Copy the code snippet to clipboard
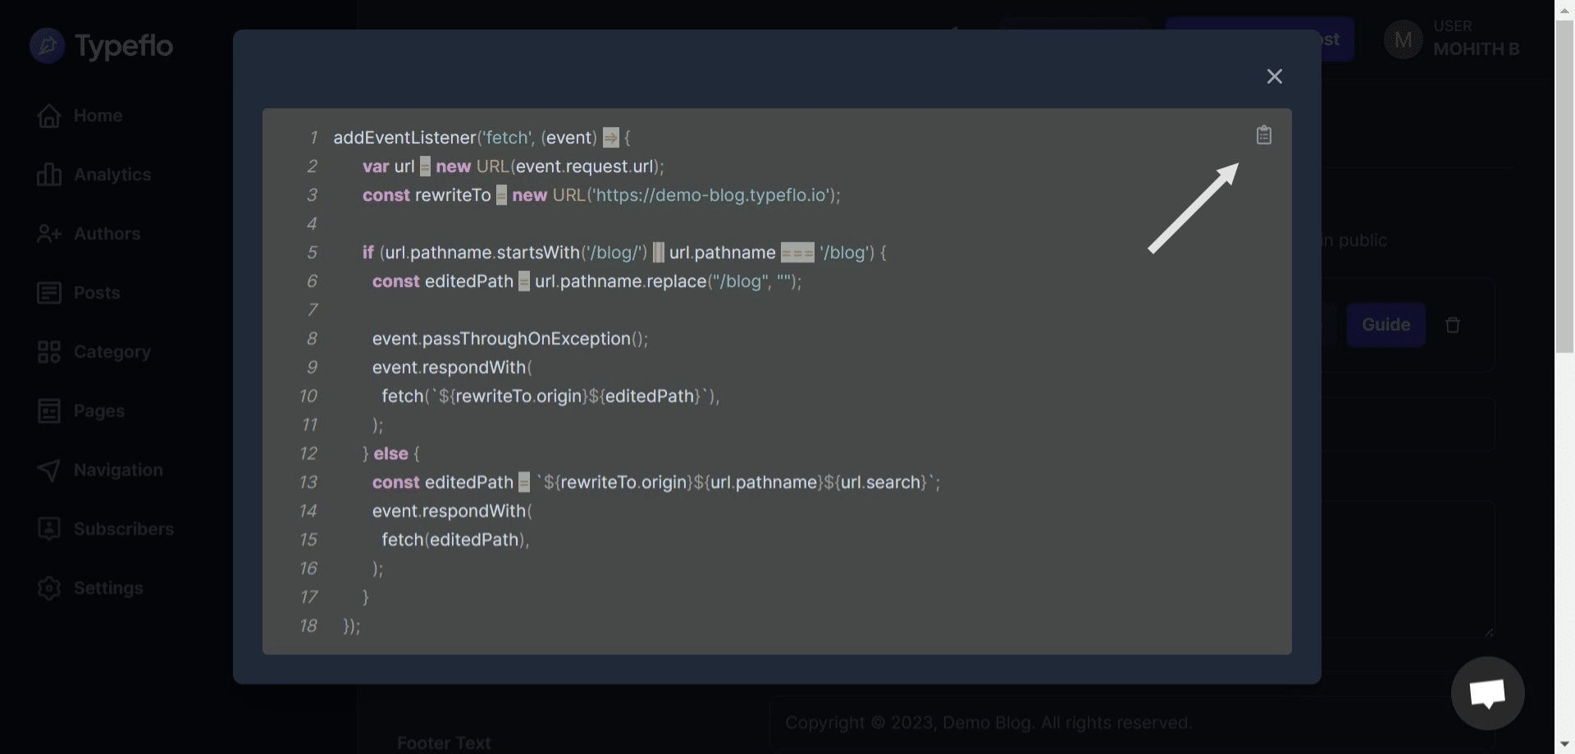 pos(1263,135)
